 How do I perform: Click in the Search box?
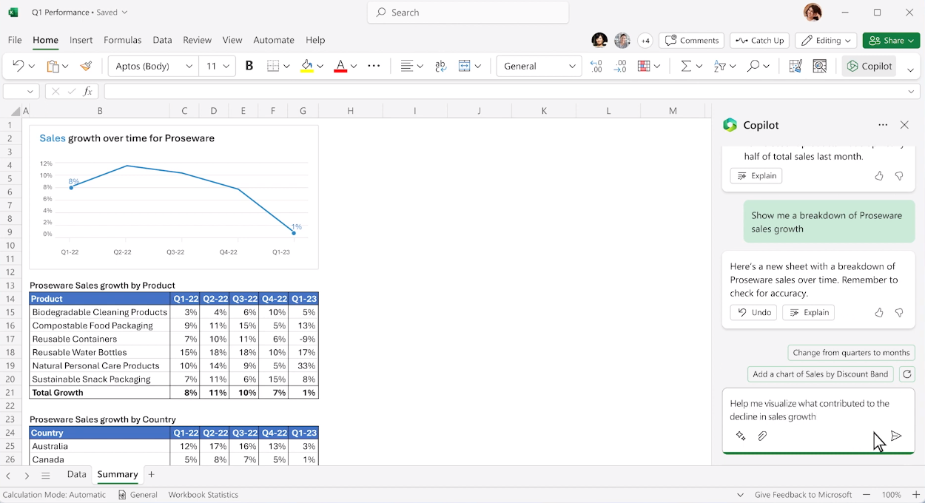point(468,13)
